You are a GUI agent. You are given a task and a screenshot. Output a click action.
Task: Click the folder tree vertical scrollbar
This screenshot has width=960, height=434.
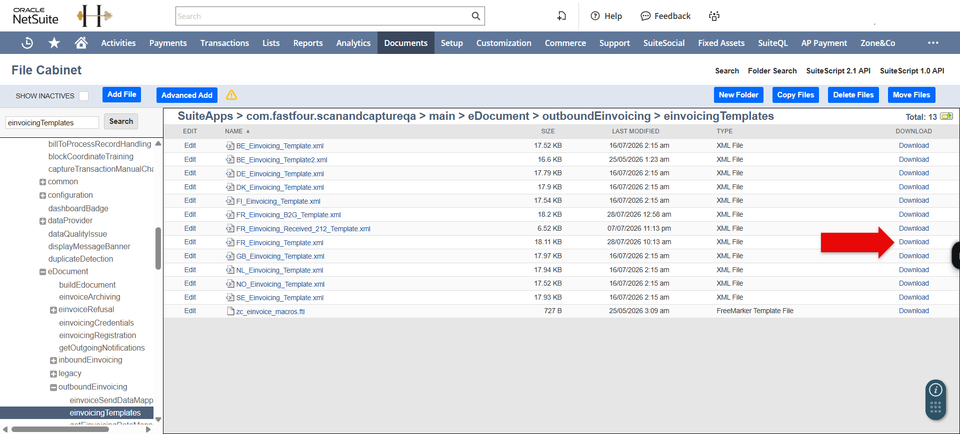(x=158, y=248)
